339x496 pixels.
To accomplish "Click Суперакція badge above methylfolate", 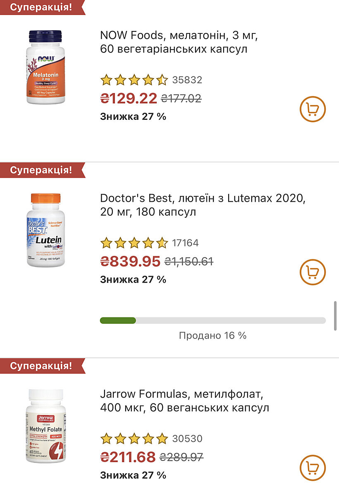I will click(41, 366).
